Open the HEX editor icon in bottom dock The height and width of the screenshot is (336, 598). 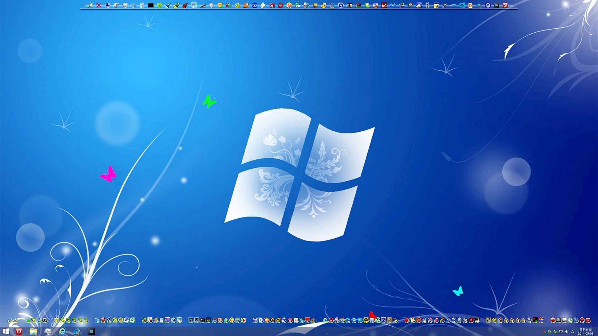167,320
